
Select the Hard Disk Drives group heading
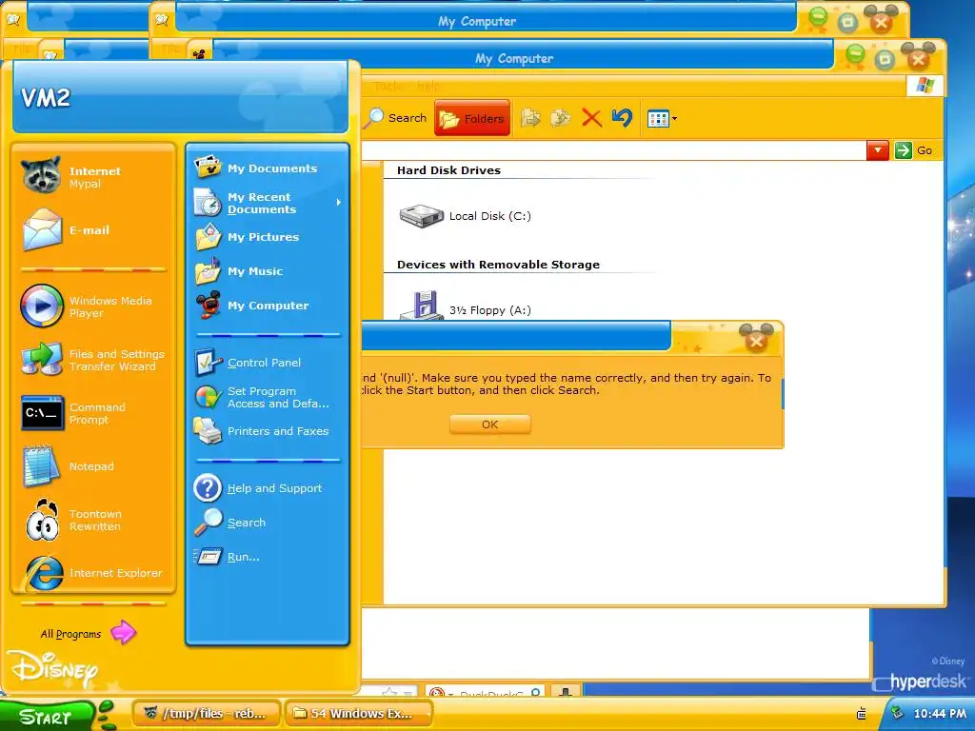pyautogui.click(x=448, y=170)
